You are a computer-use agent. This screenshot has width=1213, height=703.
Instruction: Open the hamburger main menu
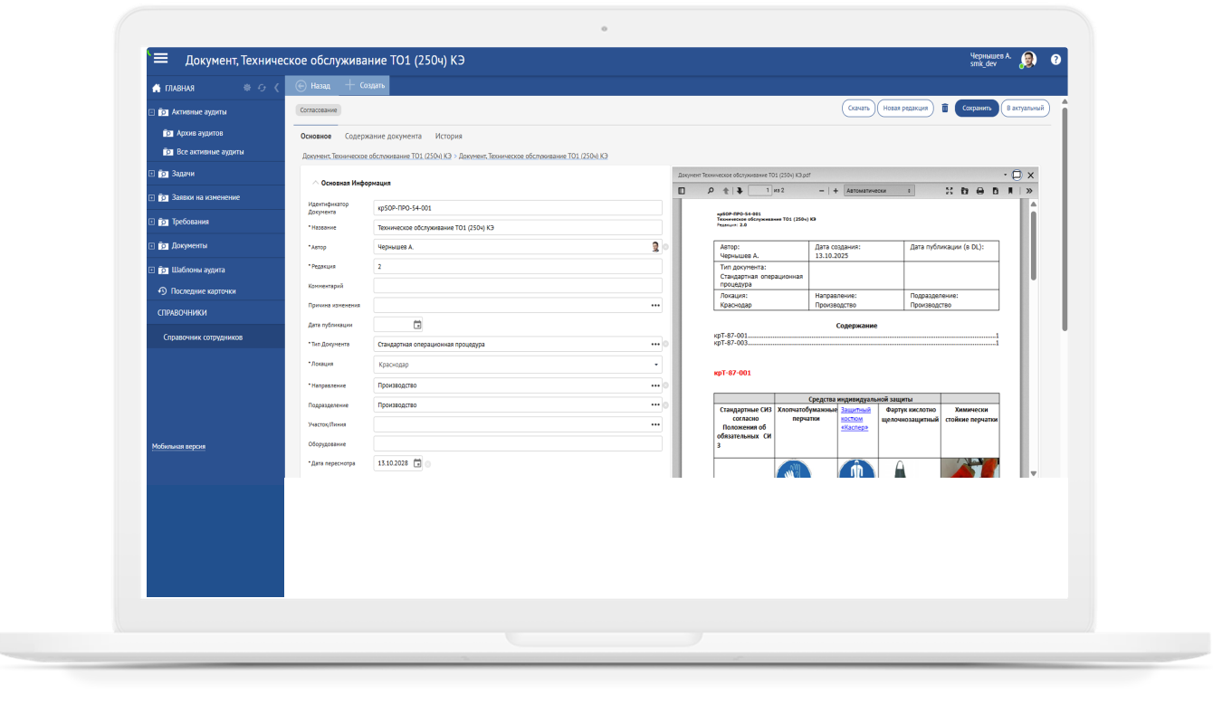(161, 59)
